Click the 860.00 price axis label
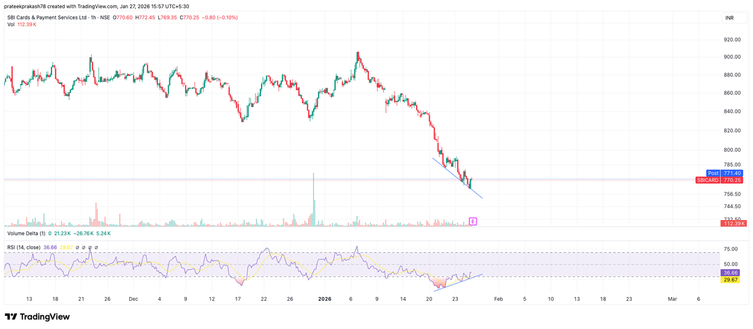Screen dimensions: 753x329 pos(732,93)
